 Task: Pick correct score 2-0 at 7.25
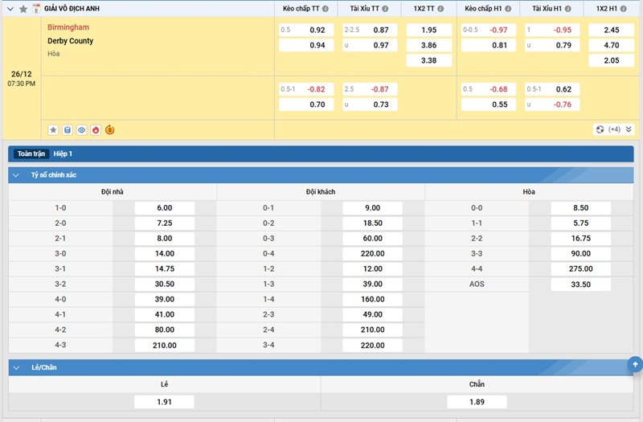(x=165, y=223)
